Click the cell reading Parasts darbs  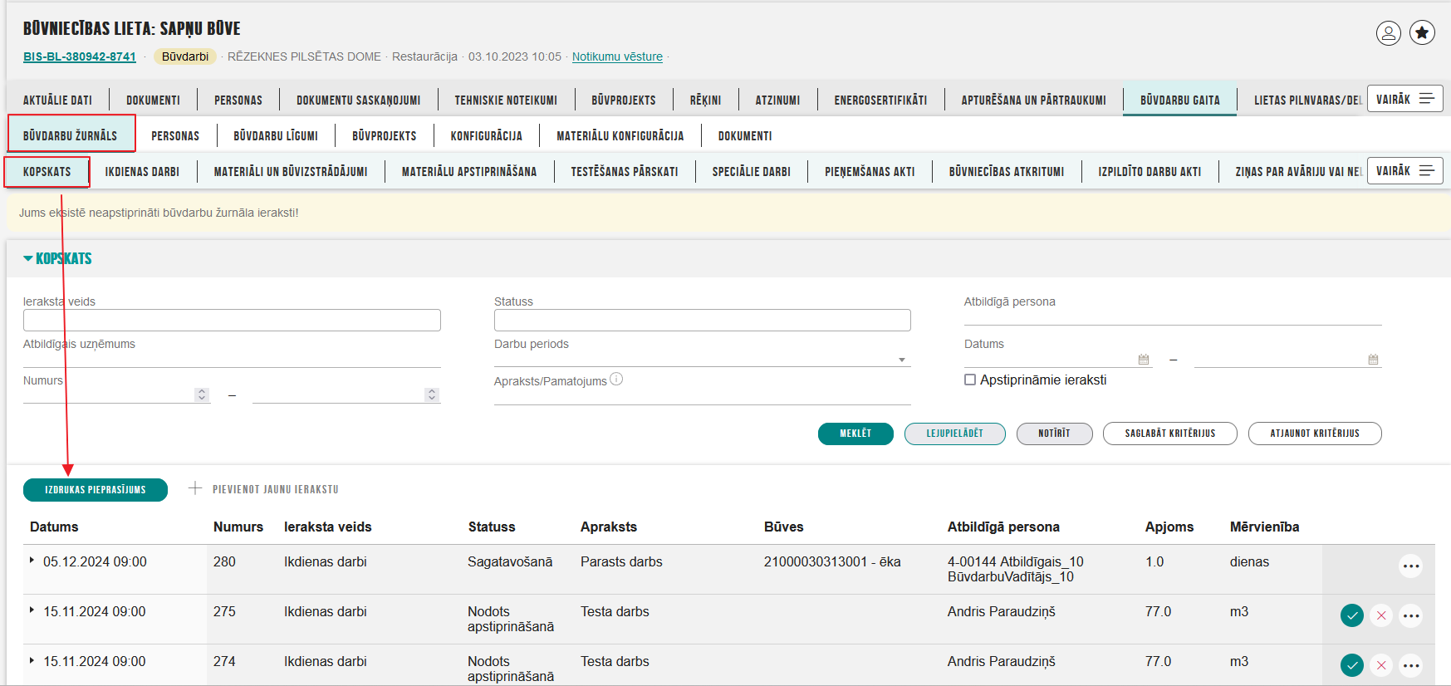621,561
